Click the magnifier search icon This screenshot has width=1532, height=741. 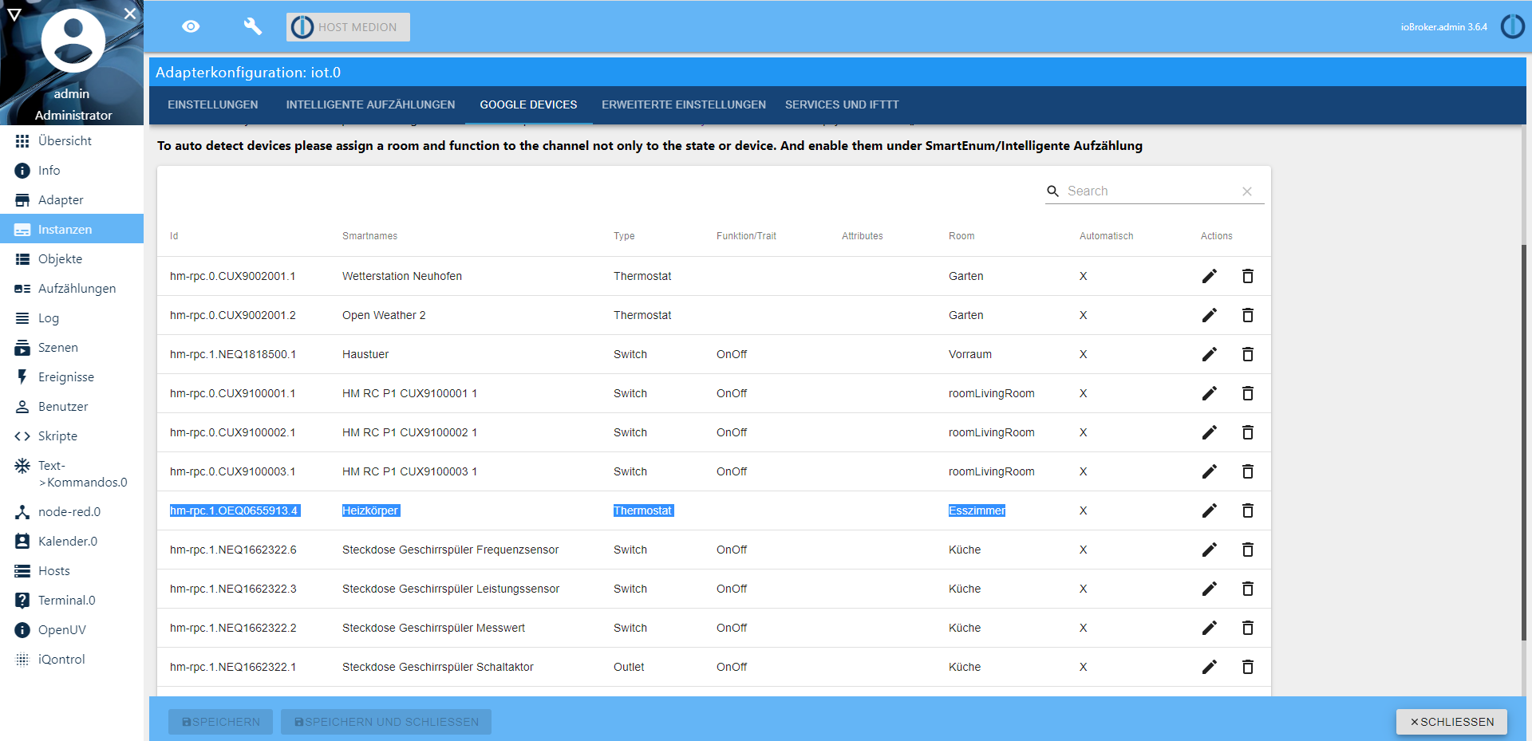point(1053,191)
